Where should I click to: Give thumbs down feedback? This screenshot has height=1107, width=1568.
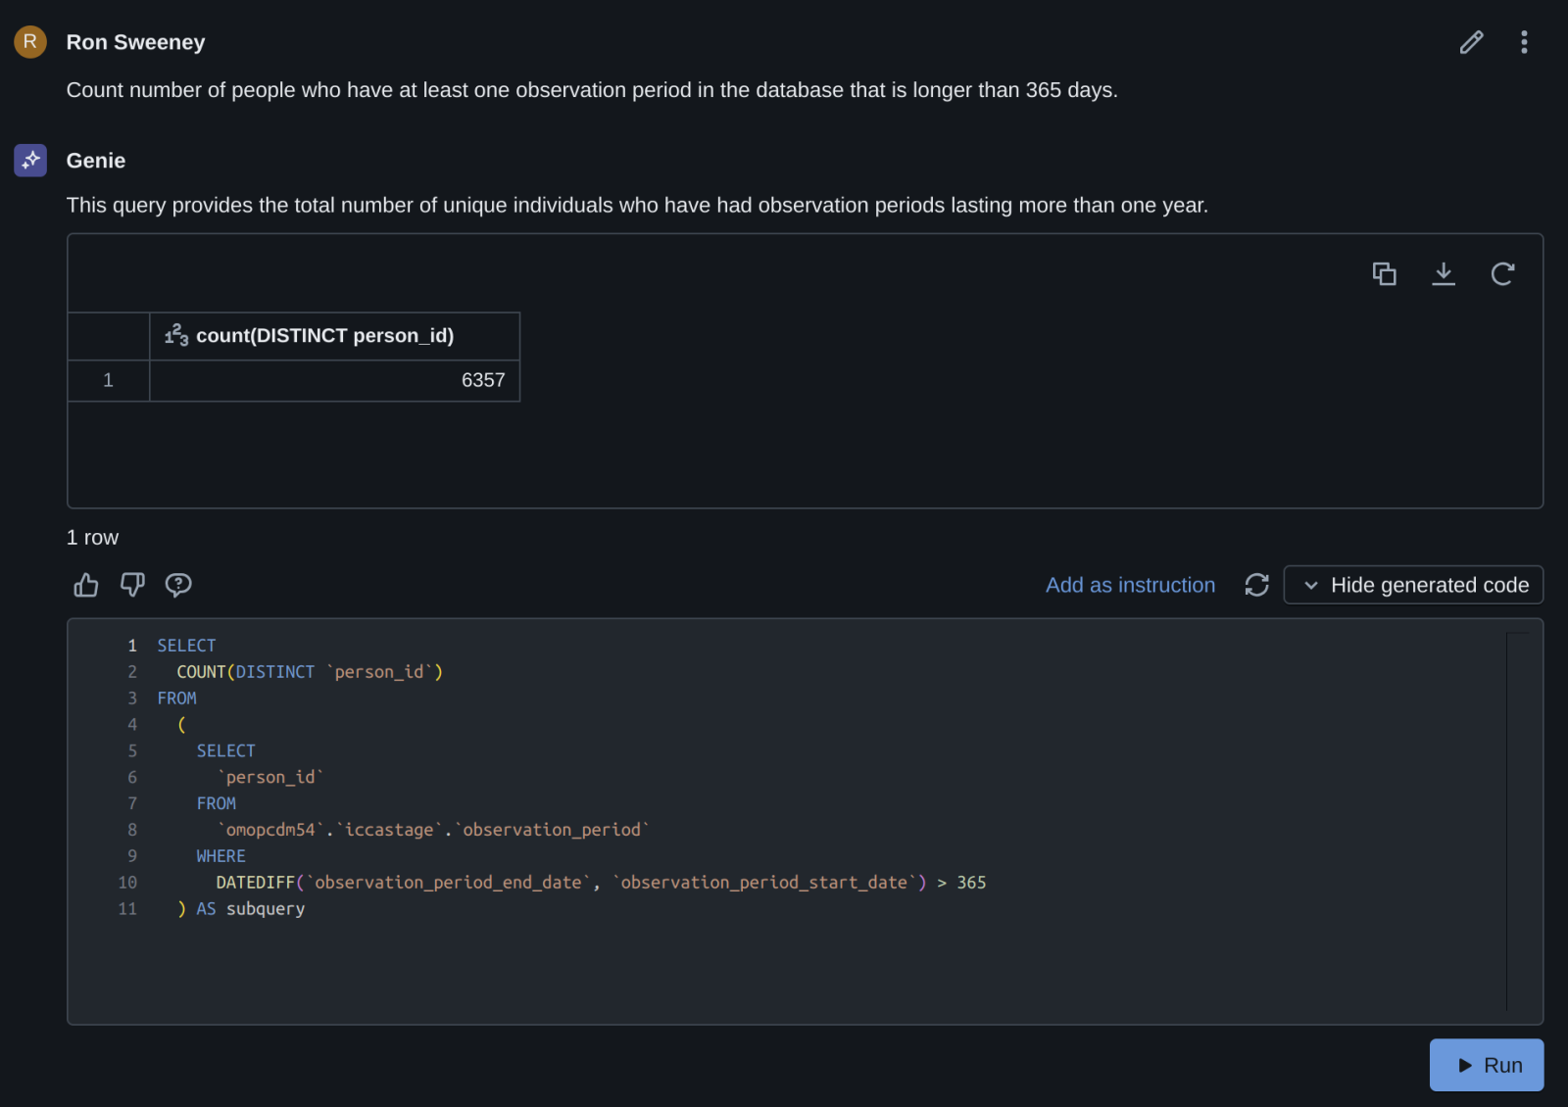coord(132,585)
